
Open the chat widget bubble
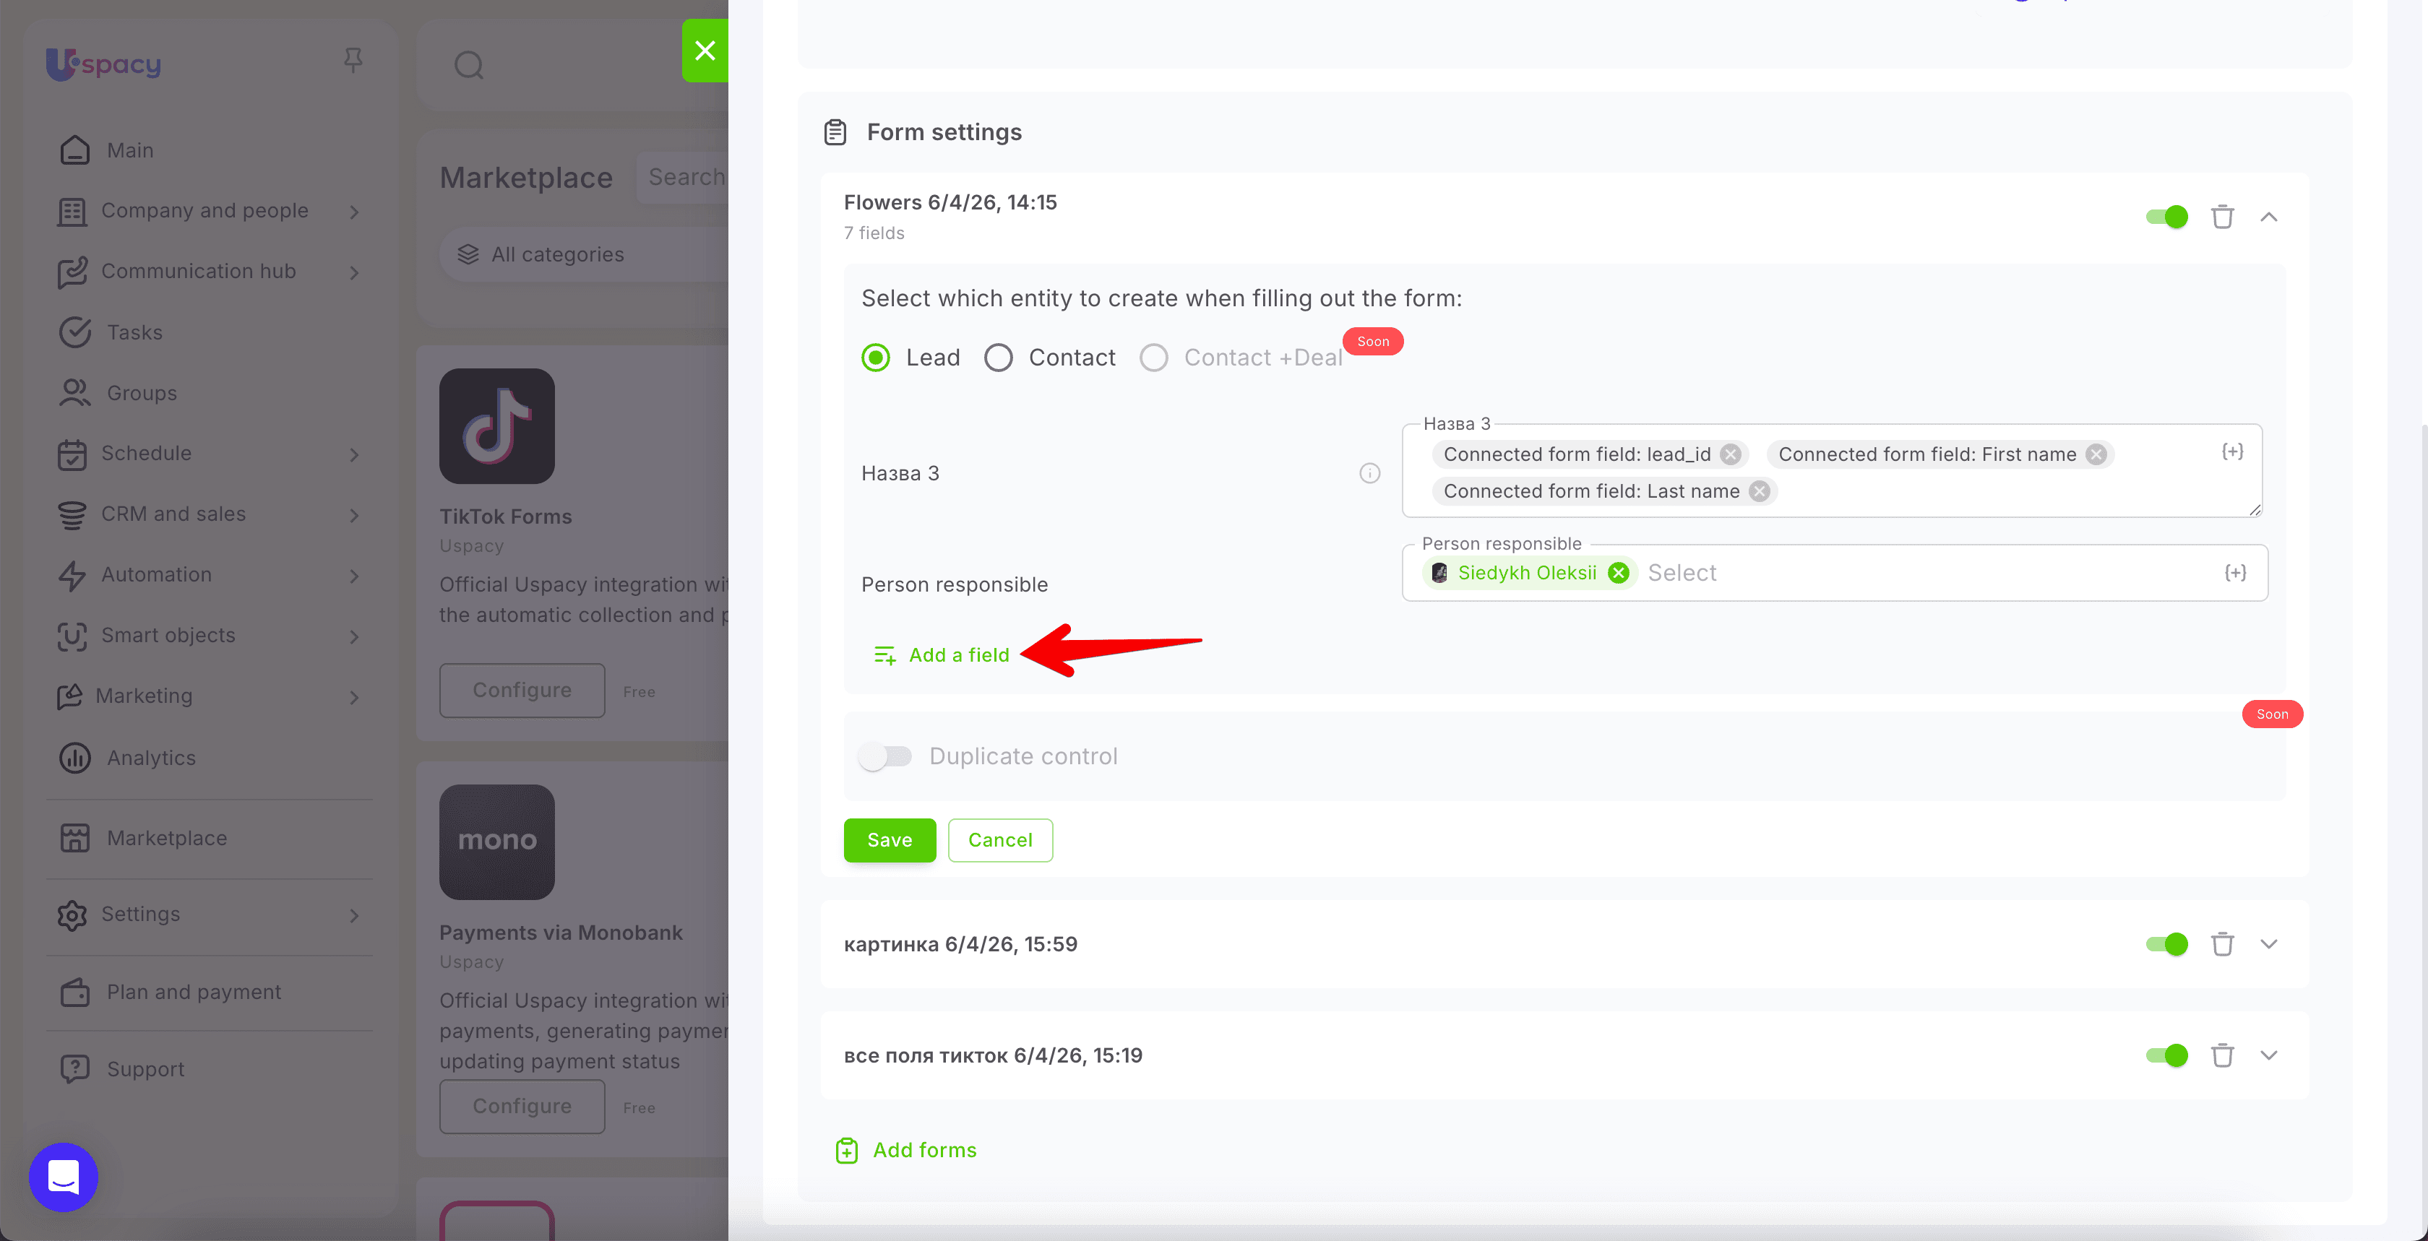pos(63,1177)
